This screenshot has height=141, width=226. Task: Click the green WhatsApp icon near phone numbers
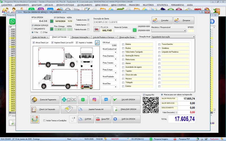coord(135,30)
